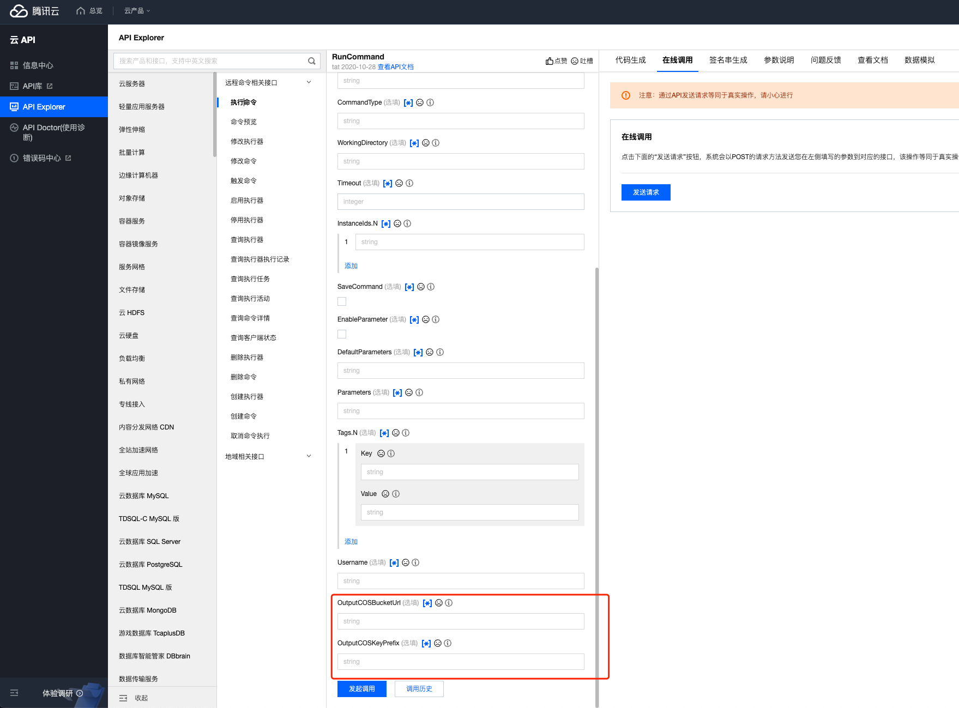
Task: Click the InstanceIds.N info icon
Action: coord(407,223)
